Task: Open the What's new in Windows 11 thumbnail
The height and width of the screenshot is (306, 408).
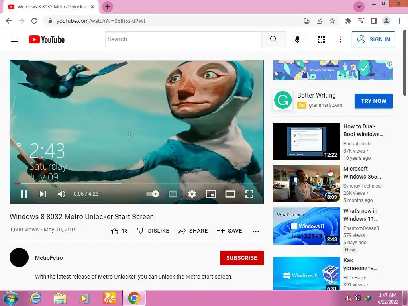Action: coord(306,226)
